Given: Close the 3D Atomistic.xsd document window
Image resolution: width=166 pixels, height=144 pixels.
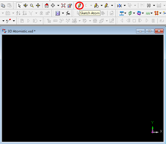Looking at the screenshot, I should (x=159, y=31).
